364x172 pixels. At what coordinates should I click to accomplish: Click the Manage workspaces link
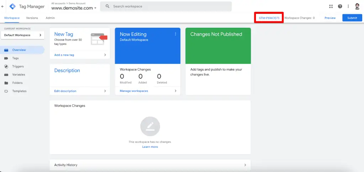tap(134, 91)
